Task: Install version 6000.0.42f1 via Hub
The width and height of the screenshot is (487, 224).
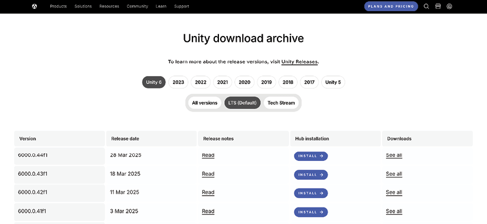Action: coord(311,193)
